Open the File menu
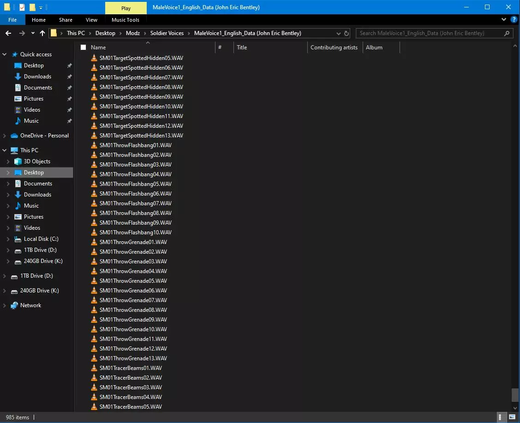This screenshot has width=520, height=423. pos(12,20)
